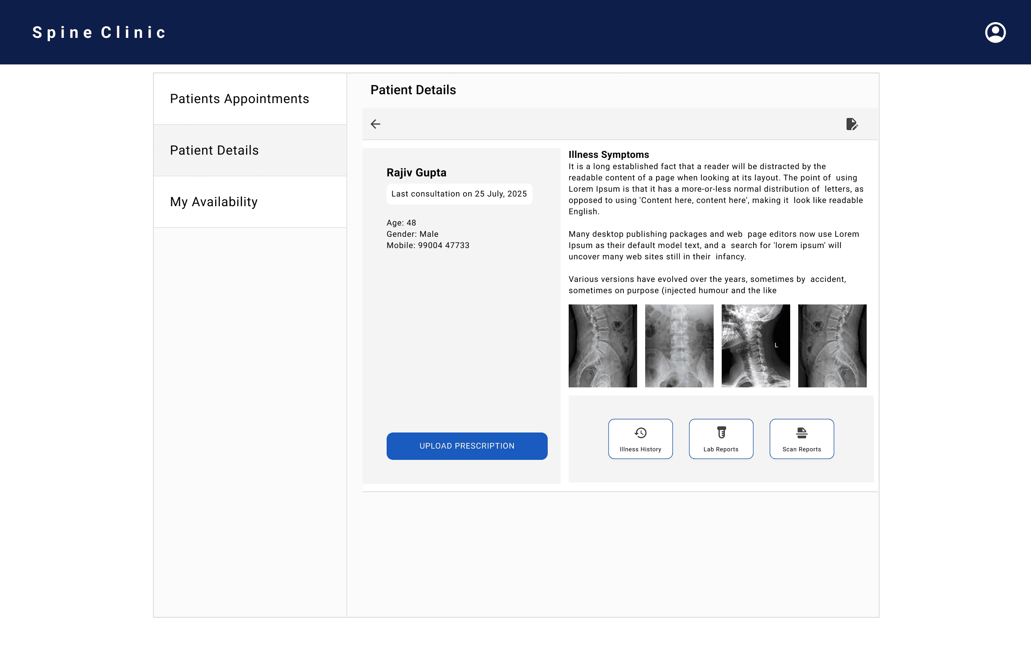Open the last X-ray thumbnail

[832, 346]
